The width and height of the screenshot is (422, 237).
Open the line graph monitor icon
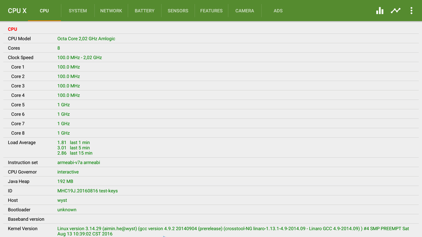pyautogui.click(x=396, y=11)
